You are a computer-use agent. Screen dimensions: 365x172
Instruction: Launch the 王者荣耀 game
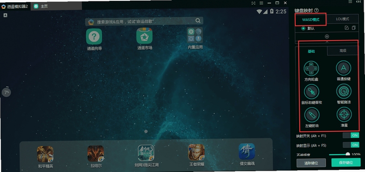point(196,152)
